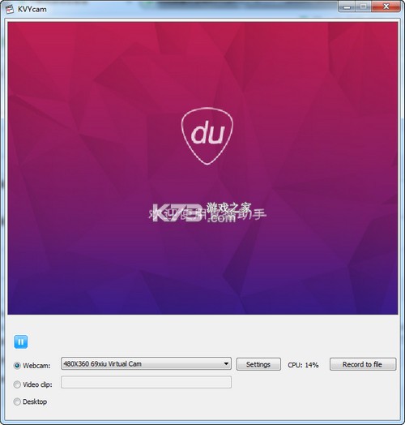405x425 pixels.
Task: Open the webcam device dropdown
Action: [x=146, y=363]
